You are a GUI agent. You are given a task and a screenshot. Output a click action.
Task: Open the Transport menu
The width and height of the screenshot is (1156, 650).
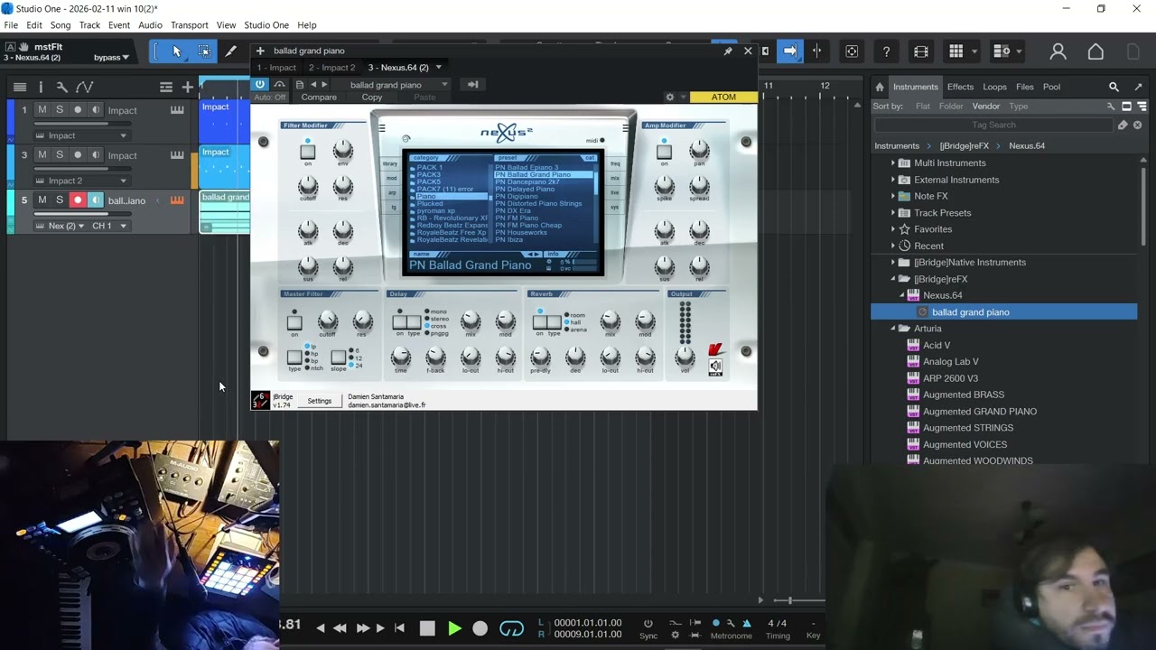coord(189,25)
